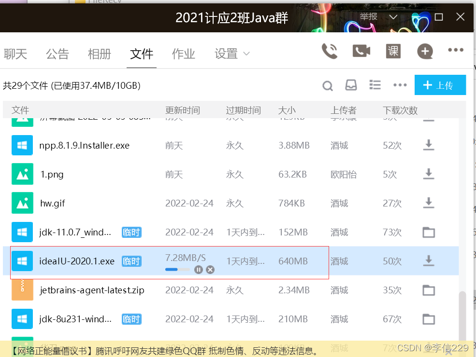Open folder for jdk-8u231-wind file
The image size is (476, 357).
pos(429,319)
